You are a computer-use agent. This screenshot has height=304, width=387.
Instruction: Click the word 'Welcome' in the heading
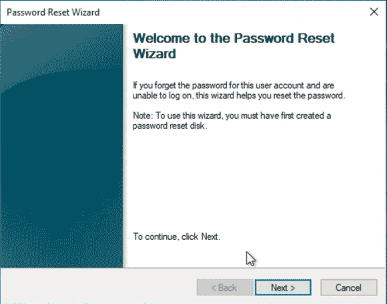[x=162, y=38]
